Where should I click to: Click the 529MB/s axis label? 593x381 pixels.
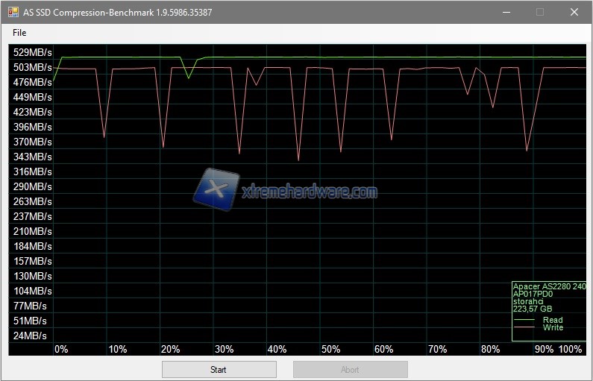[31, 53]
